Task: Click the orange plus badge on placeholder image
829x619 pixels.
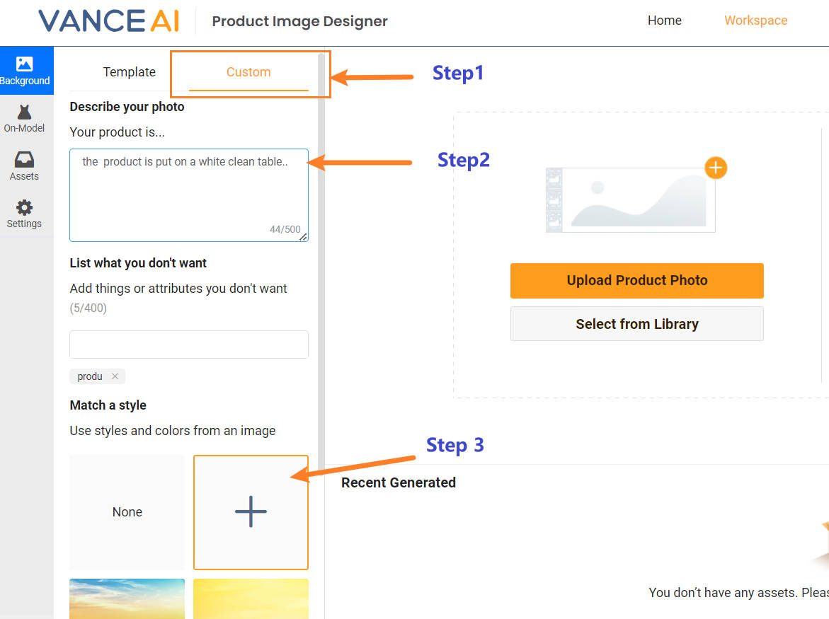Action: (716, 168)
